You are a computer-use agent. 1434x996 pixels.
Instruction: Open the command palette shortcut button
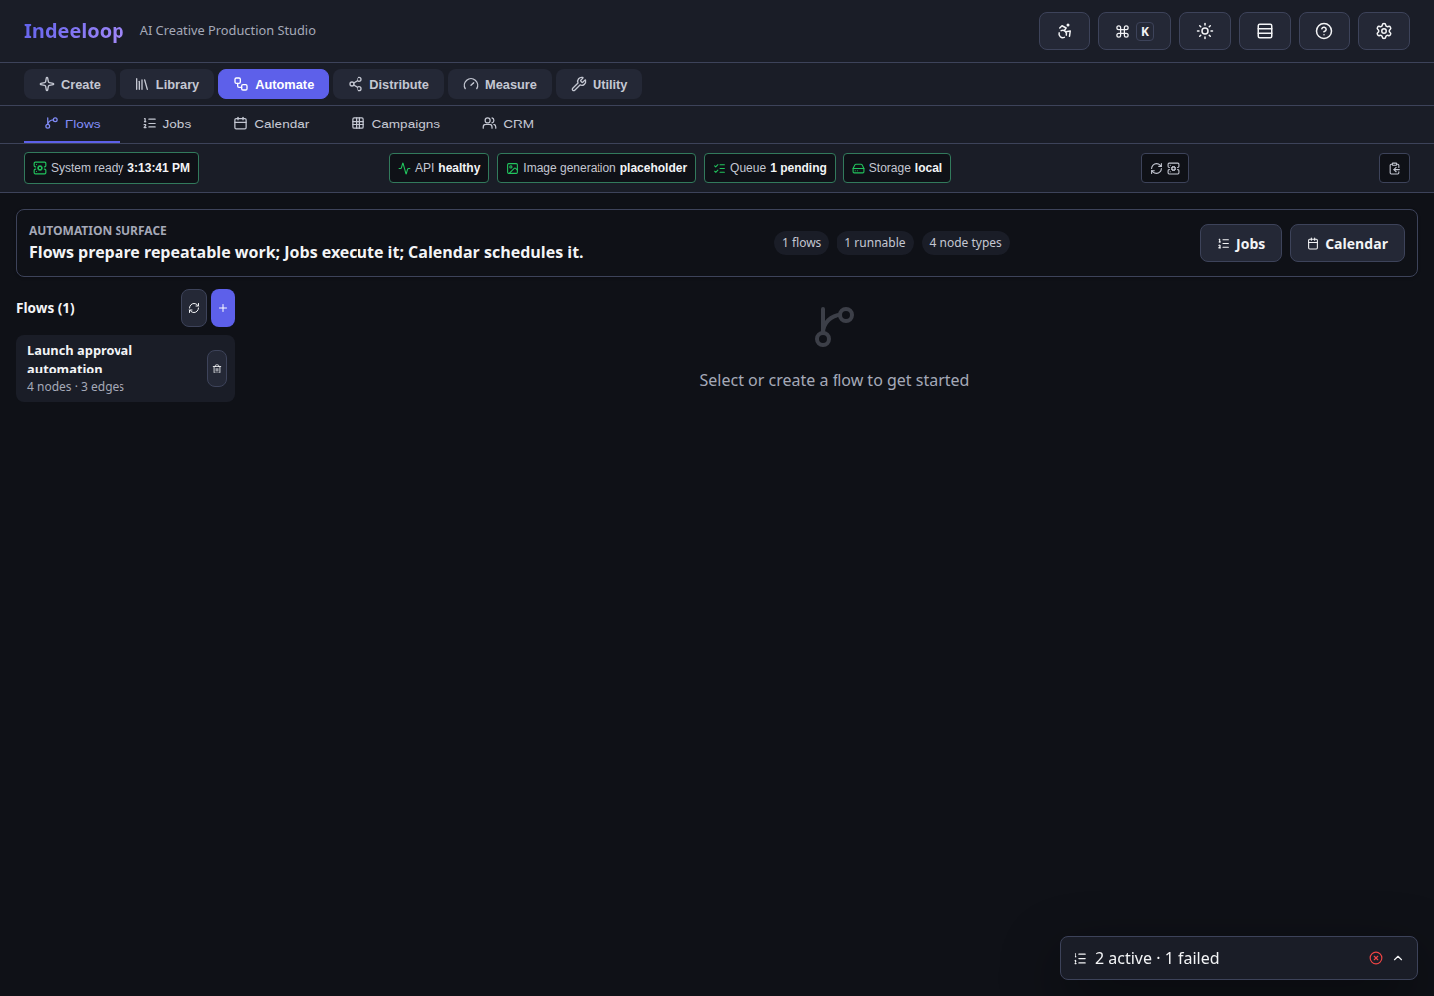tap(1134, 31)
